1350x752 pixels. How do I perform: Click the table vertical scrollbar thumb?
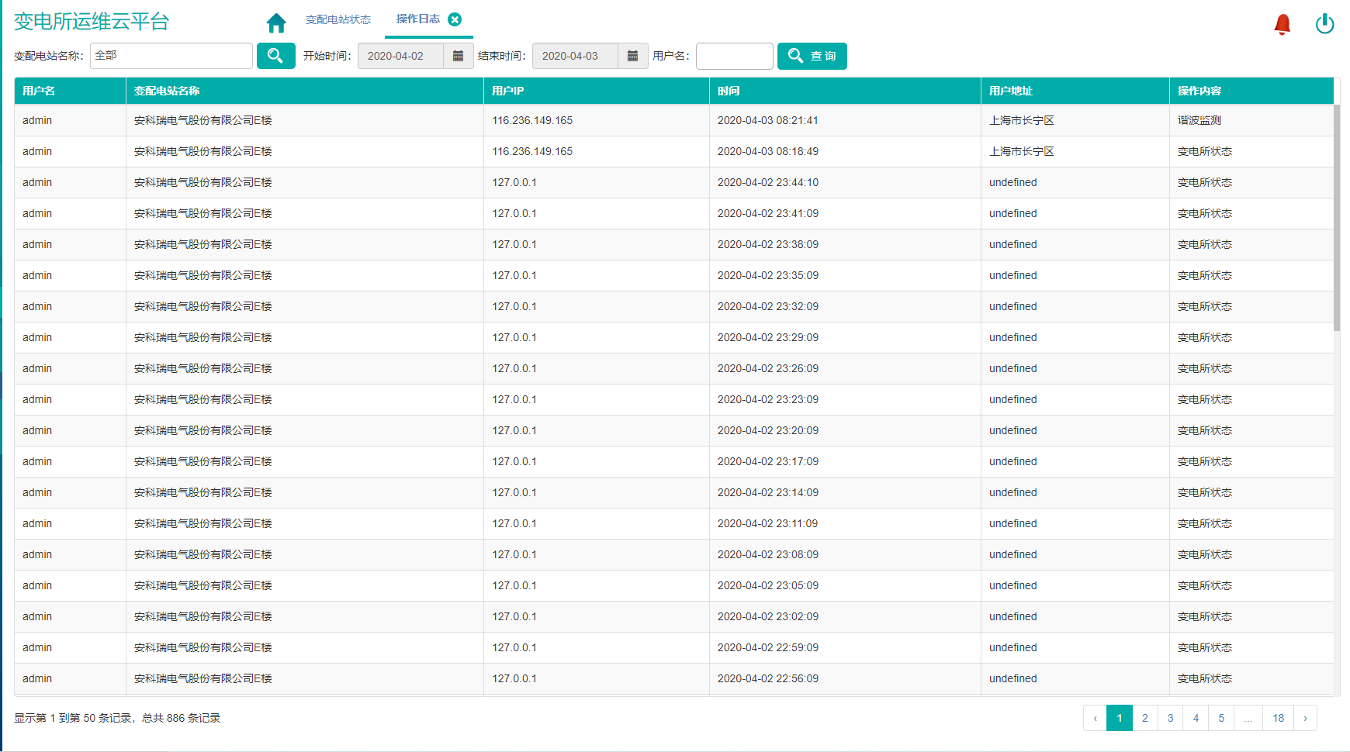[x=1337, y=218]
